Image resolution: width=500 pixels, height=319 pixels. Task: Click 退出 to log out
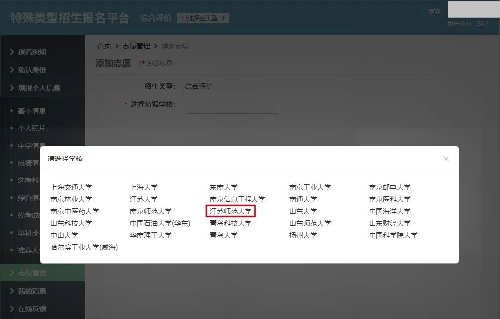pyautogui.click(x=482, y=24)
